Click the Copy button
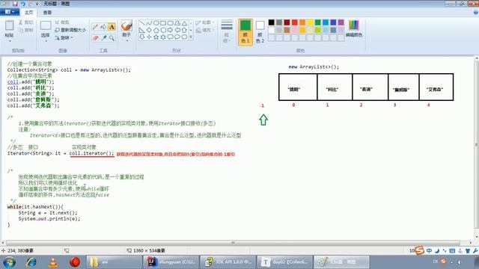 point(25,30)
